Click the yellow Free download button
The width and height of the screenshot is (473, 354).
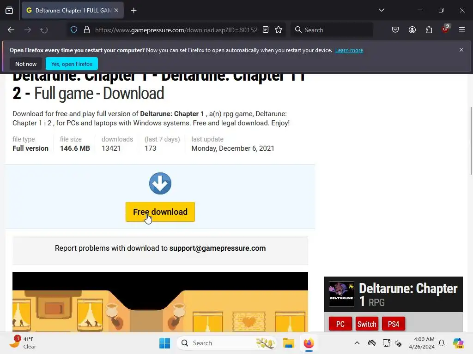[x=160, y=212]
